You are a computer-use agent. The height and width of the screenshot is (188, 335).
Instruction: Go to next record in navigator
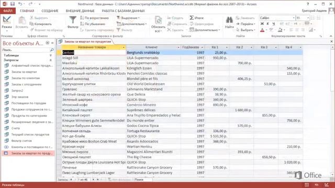[x=93, y=180]
